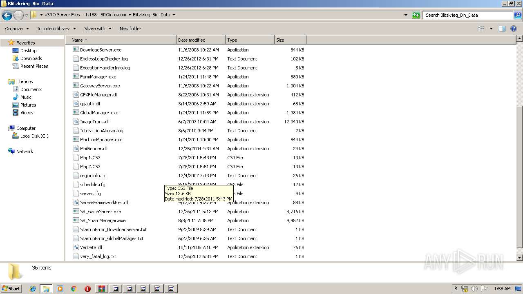Select EndlessLoopChecker.log file icon
523x294 pixels.
tap(76, 58)
